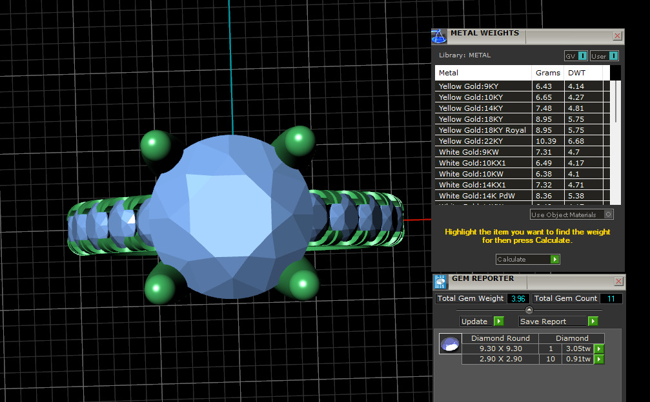Viewport: 650px width, 402px height.
Task: Click the Metal Weights panel cone icon
Action: pyautogui.click(x=438, y=36)
